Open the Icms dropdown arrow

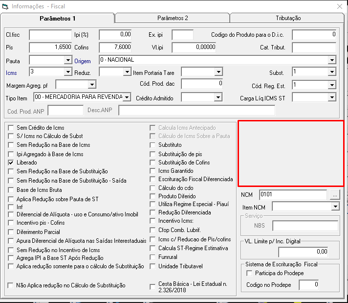tap(67, 72)
